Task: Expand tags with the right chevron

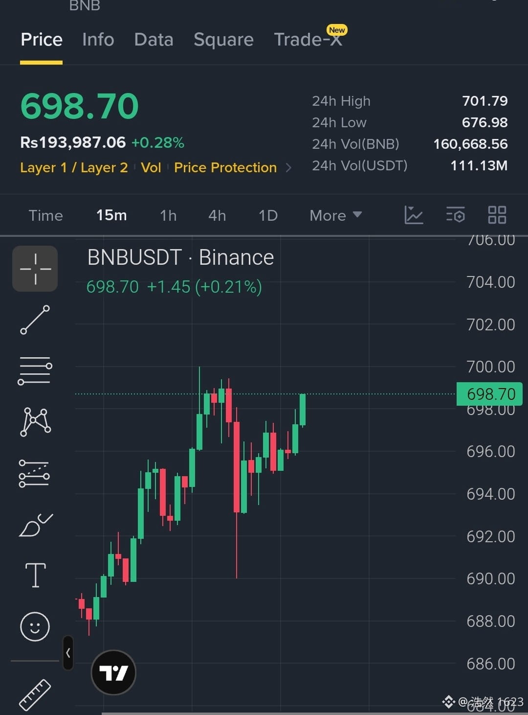Action: (x=288, y=168)
